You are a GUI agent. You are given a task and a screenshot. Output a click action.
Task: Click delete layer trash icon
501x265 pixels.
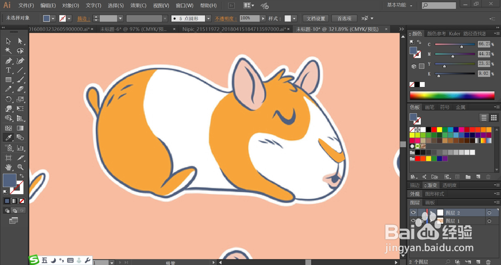(x=488, y=262)
